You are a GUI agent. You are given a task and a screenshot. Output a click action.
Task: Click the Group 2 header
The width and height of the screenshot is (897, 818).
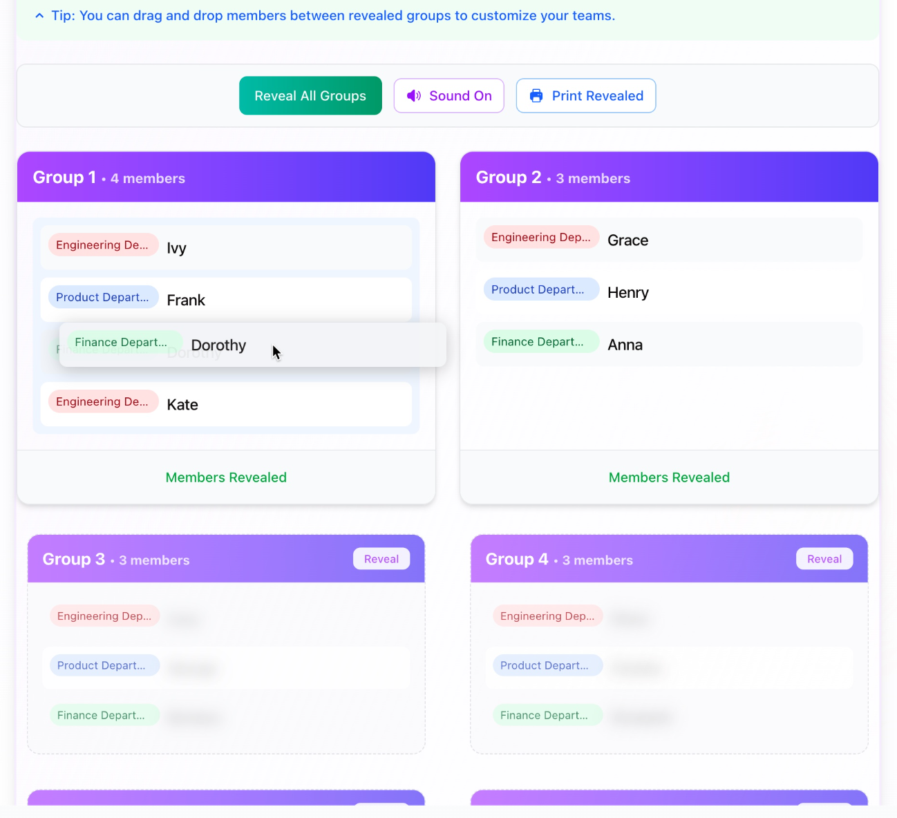(668, 178)
